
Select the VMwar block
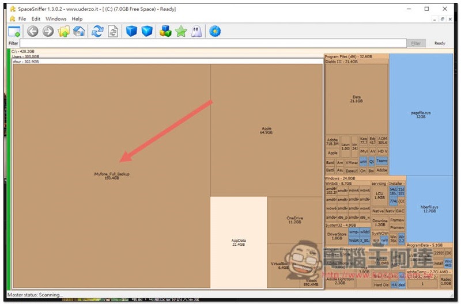coord(352,163)
